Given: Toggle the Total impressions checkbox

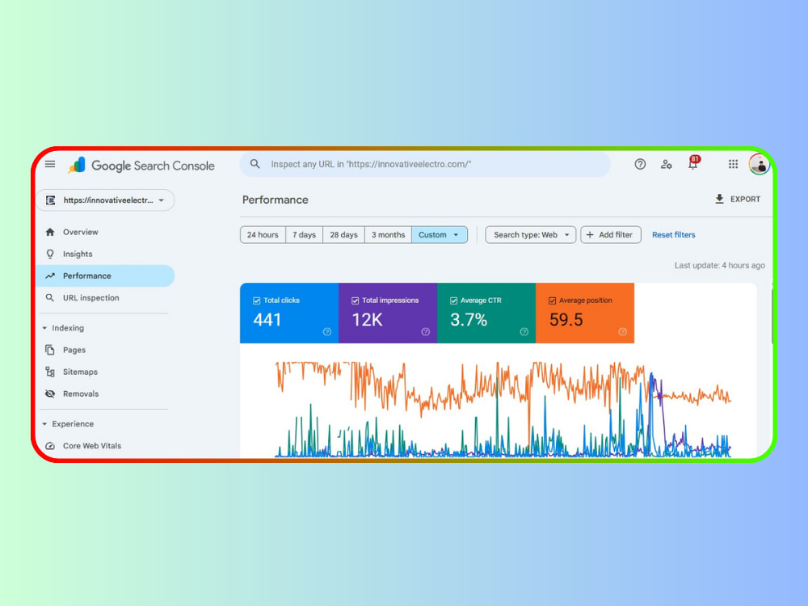Looking at the screenshot, I should (355, 301).
